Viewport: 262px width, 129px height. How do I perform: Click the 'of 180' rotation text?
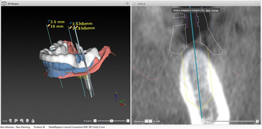(157, 121)
